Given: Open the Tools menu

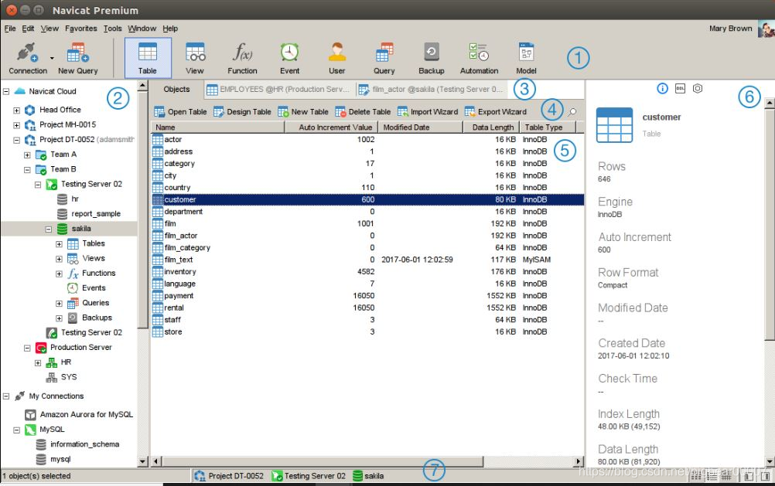Looking at the screenshot, I should click(112, 29).
